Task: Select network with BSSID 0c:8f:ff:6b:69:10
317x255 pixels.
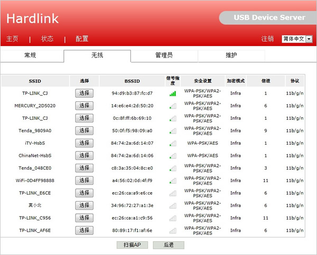Action: [x=85, y=118]
